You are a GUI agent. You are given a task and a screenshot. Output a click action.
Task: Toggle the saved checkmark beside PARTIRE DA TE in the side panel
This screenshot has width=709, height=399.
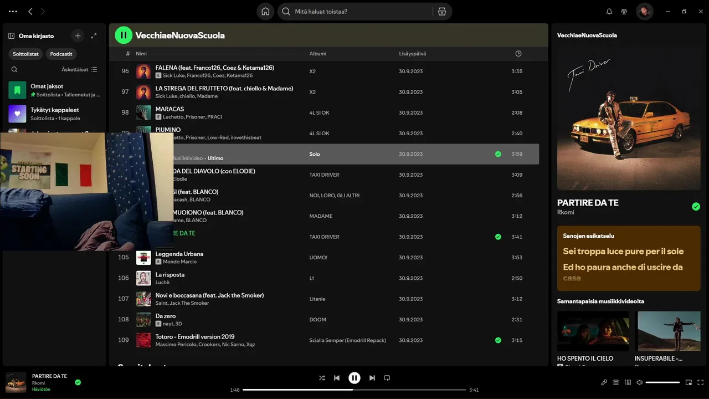pyautogui.click(x=696, y=207)
